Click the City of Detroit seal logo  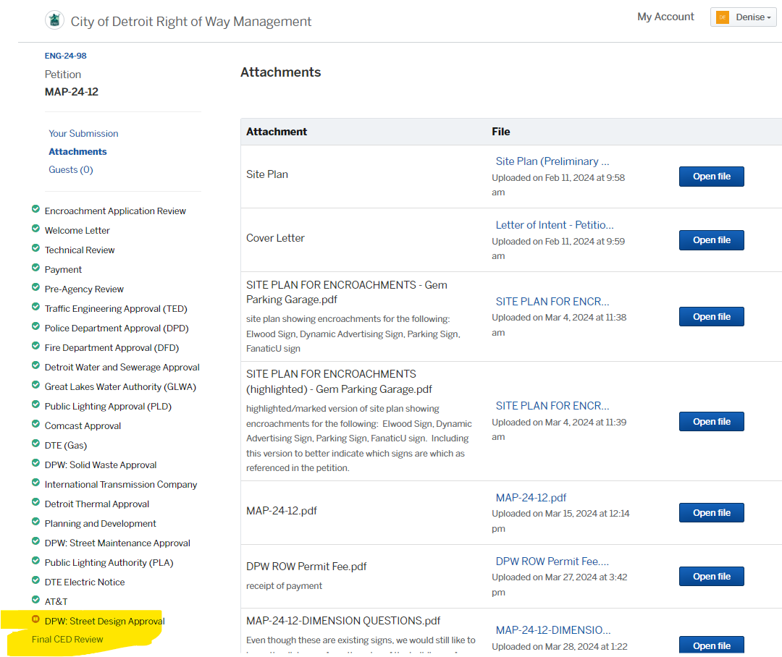point(54,20)
